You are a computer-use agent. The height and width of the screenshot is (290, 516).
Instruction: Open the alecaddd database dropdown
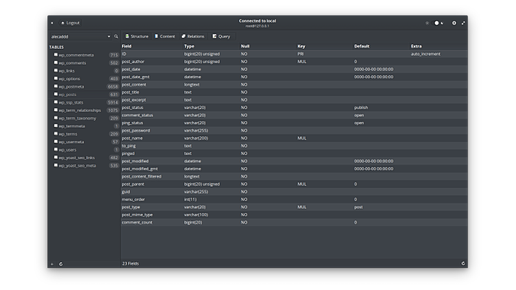80,36
